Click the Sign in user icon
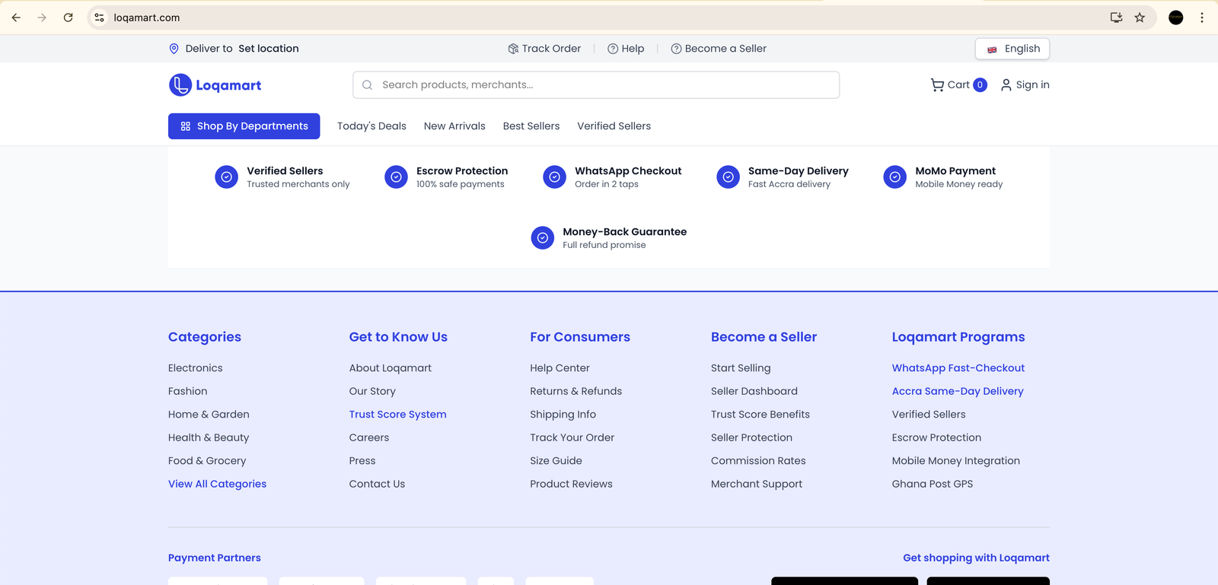This screenshot has height=585, width=1218. click(x=1006, y=85)
